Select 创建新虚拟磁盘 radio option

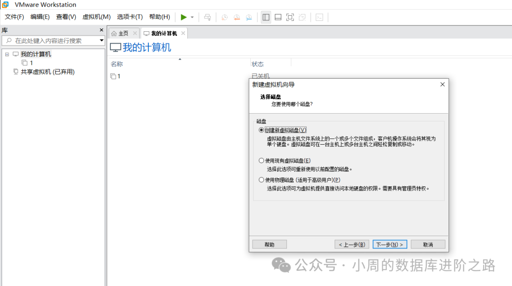[262, 129]
